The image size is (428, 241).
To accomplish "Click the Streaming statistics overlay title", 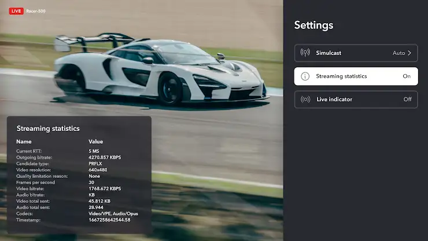I will [x=48, y=128].
